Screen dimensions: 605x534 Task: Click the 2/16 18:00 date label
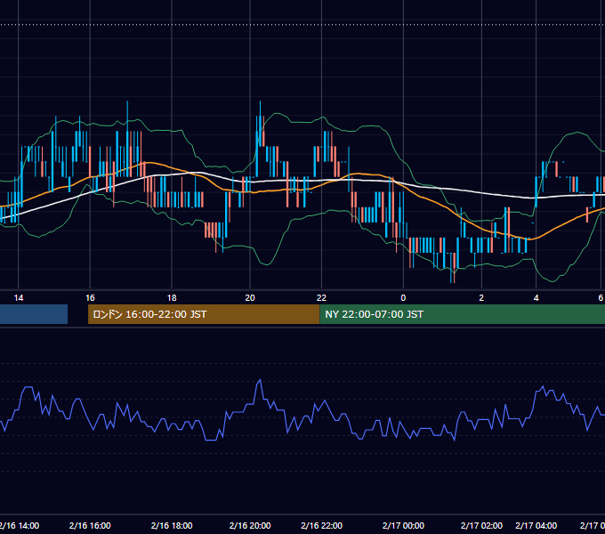click(172, 525)
